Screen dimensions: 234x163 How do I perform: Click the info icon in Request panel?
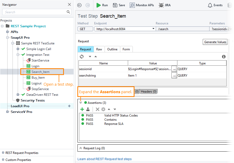click(224, 57)
